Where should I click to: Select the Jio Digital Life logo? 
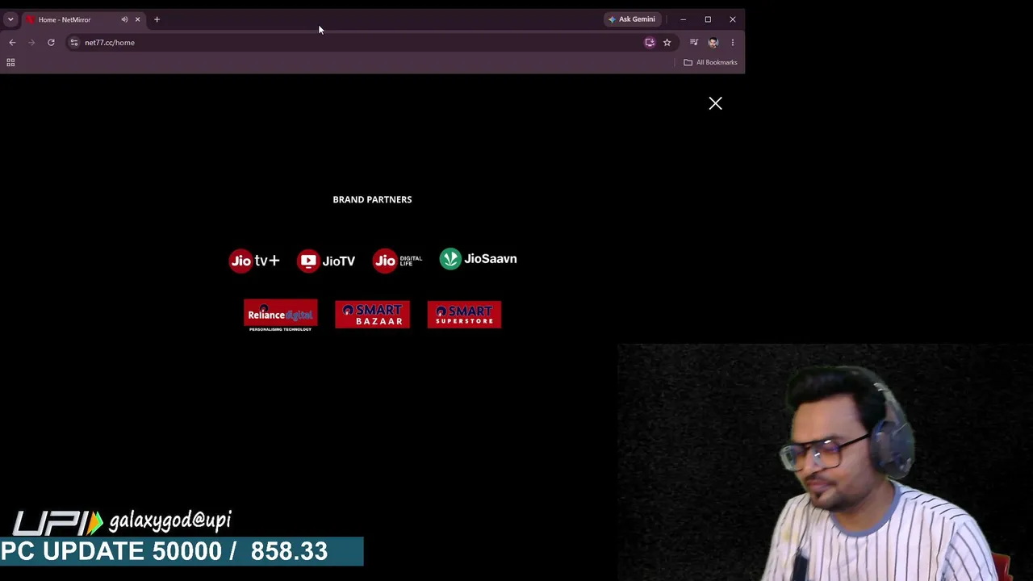397,261
